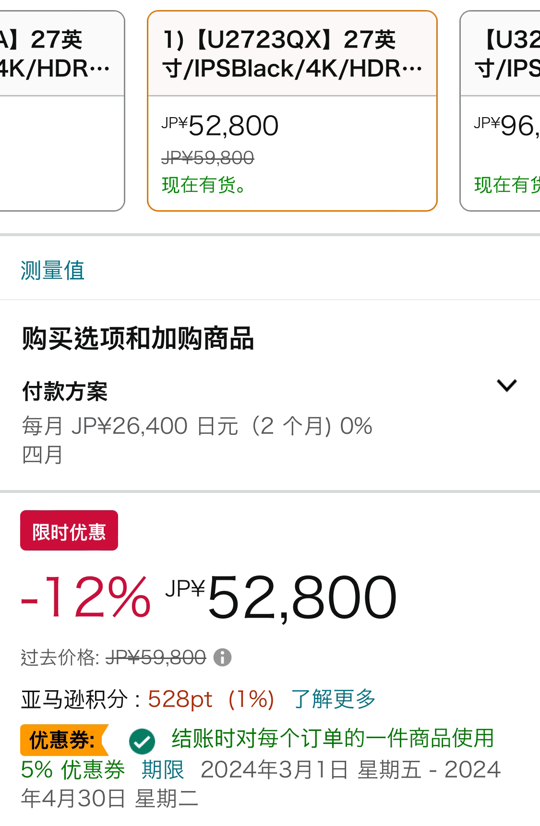This screenshot has height=826, width=540.
Task: Open the 测量值 link
Action: [53, 270]
